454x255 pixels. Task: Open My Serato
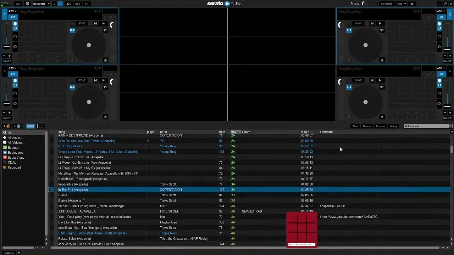click(386, 4)
